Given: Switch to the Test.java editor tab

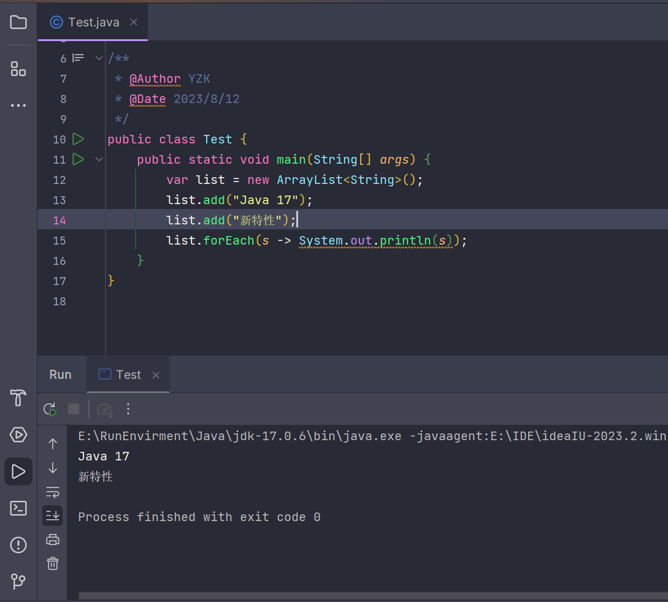Looking at the screenshot, I should 92,23.
